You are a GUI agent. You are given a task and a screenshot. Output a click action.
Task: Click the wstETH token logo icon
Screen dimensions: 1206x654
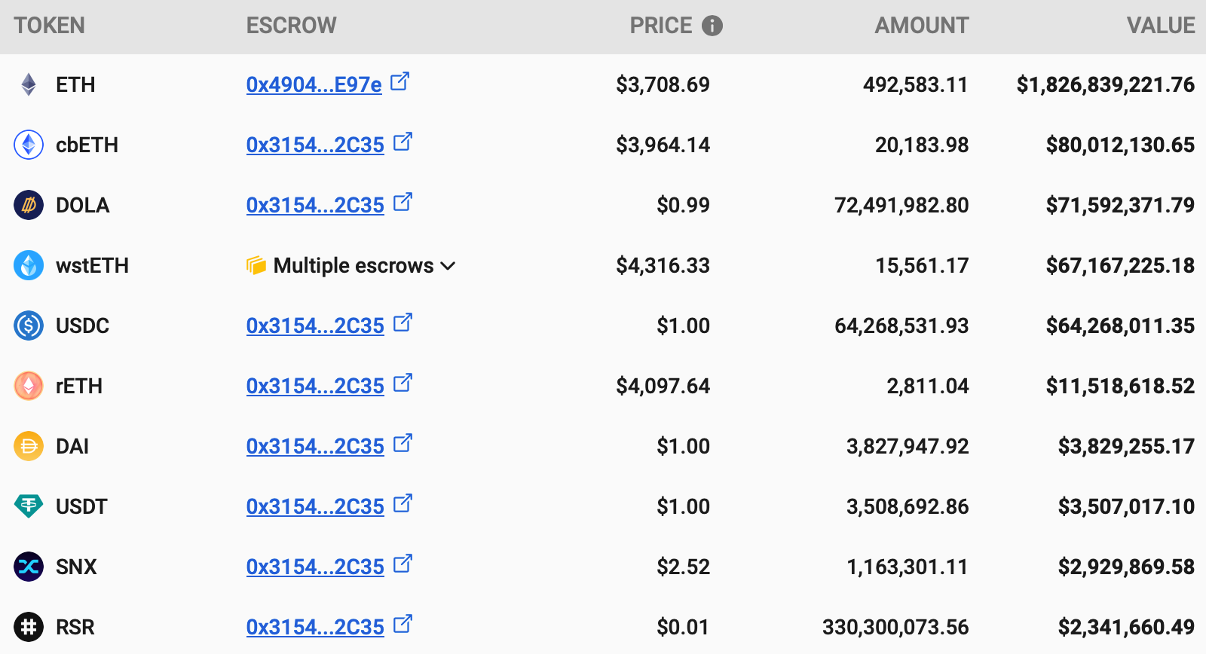click(x=29, y=265)
